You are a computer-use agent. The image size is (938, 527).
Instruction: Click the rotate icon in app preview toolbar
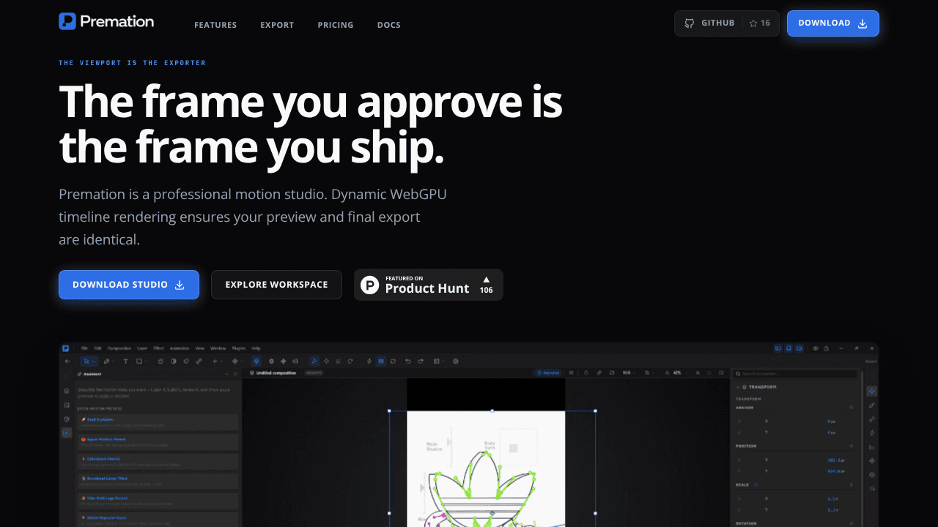(x=350, y=361)
